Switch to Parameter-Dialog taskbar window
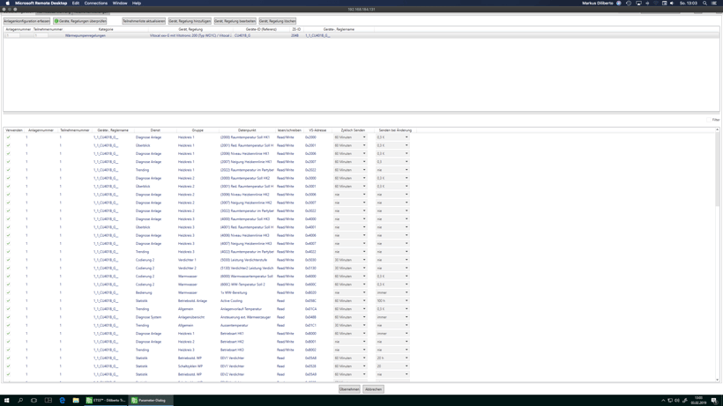The image size is (723, 406). 151,401
